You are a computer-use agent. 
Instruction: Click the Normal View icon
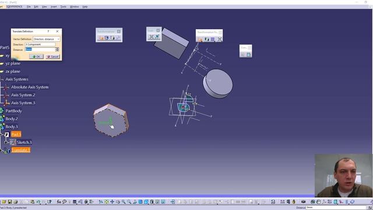click(135, 202)
